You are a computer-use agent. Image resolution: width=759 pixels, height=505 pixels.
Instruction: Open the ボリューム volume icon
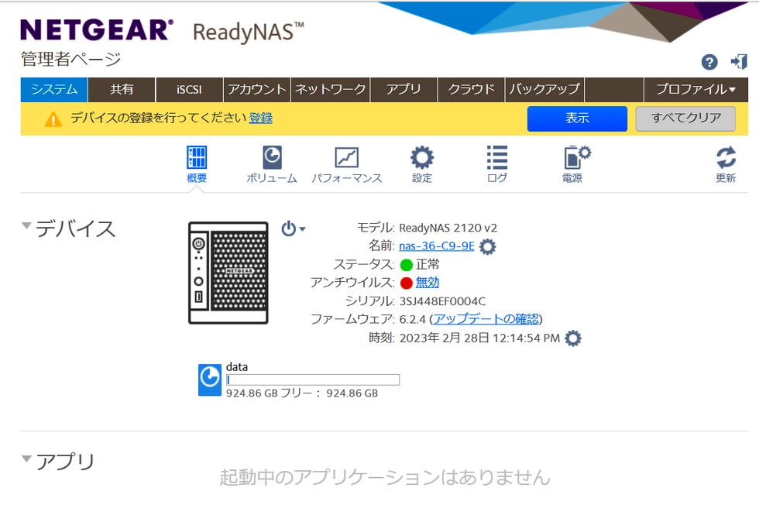point(272,158)
